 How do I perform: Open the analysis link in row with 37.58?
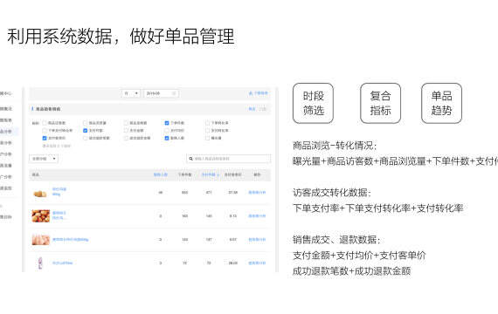[257, 192]
